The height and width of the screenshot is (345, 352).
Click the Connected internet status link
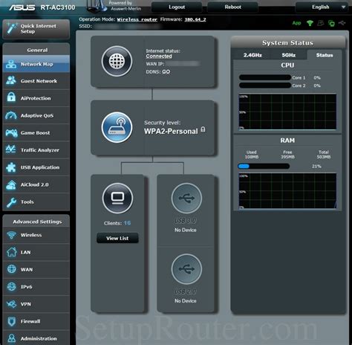pos(159,57)
